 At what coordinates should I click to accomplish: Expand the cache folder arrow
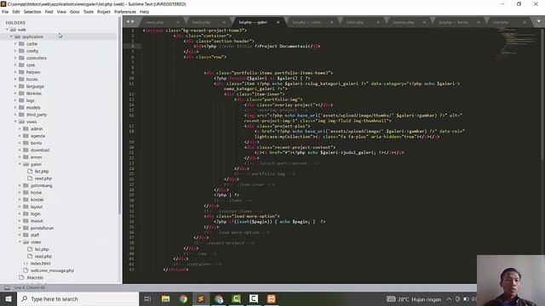[15, 43]
